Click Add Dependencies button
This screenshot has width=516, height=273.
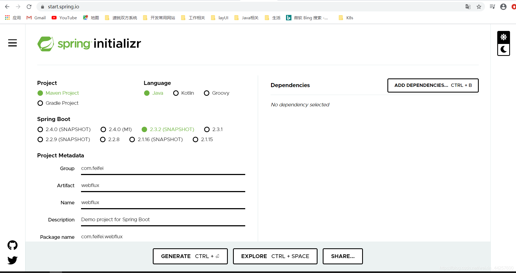pos(433,85)
